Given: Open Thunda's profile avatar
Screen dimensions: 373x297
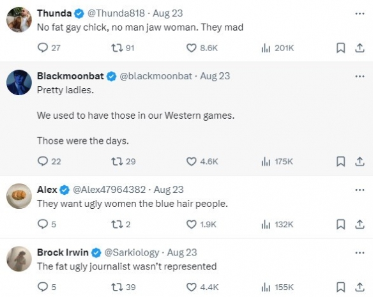Looking at the screenshot, I should tap(19, 20).
